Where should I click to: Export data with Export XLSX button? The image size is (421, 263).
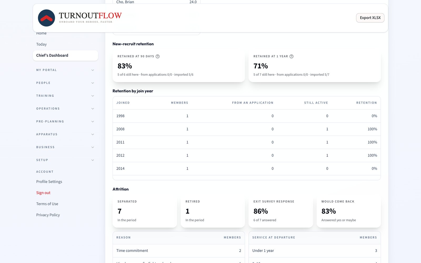370,18
